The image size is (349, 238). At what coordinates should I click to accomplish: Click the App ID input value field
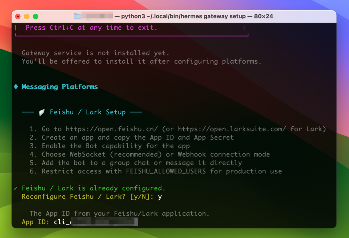coord(96,222)
